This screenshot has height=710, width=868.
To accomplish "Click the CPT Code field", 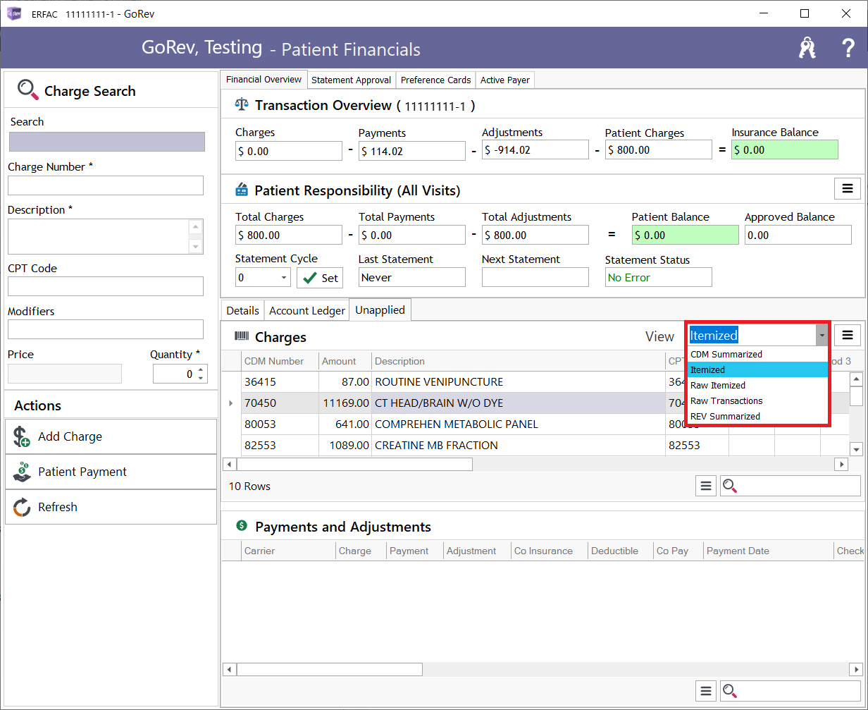I will tap(106, 286).
